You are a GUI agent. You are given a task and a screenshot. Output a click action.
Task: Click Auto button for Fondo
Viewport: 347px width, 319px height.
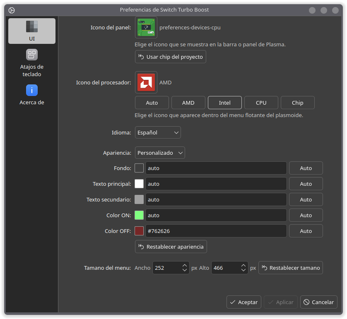point(306,168)
